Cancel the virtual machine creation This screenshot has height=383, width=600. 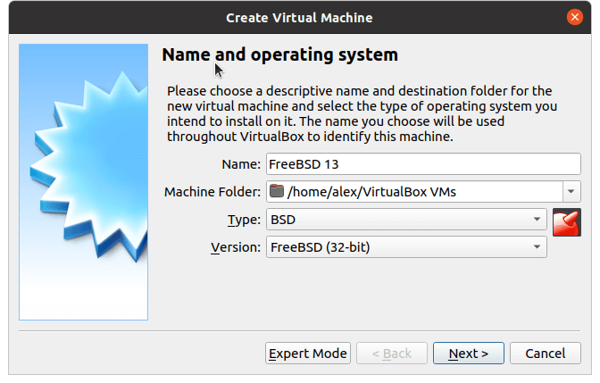pyautogui.click(x=546, y=354)
